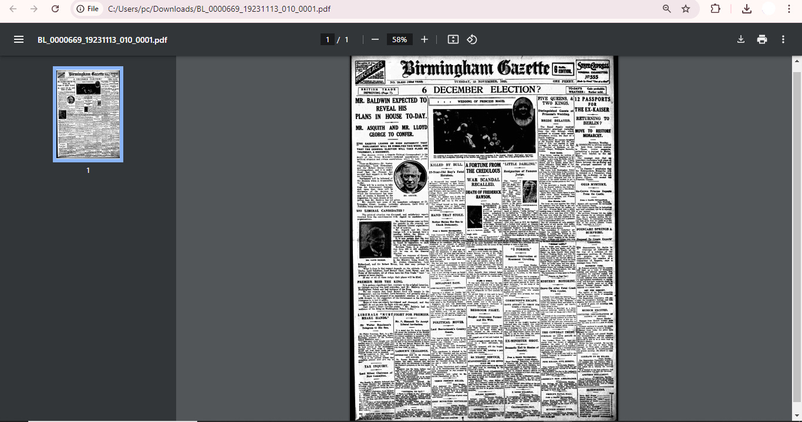The image size is (802, 422).
Task: Toggle the PDF sidebar hamburger menu
Action: [x=19, y=39]
